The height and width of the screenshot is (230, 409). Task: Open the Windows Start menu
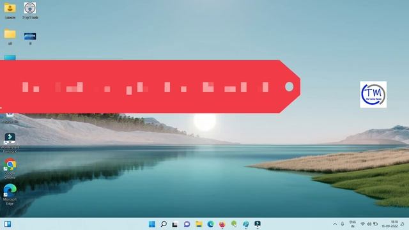[x=152, y=224]
